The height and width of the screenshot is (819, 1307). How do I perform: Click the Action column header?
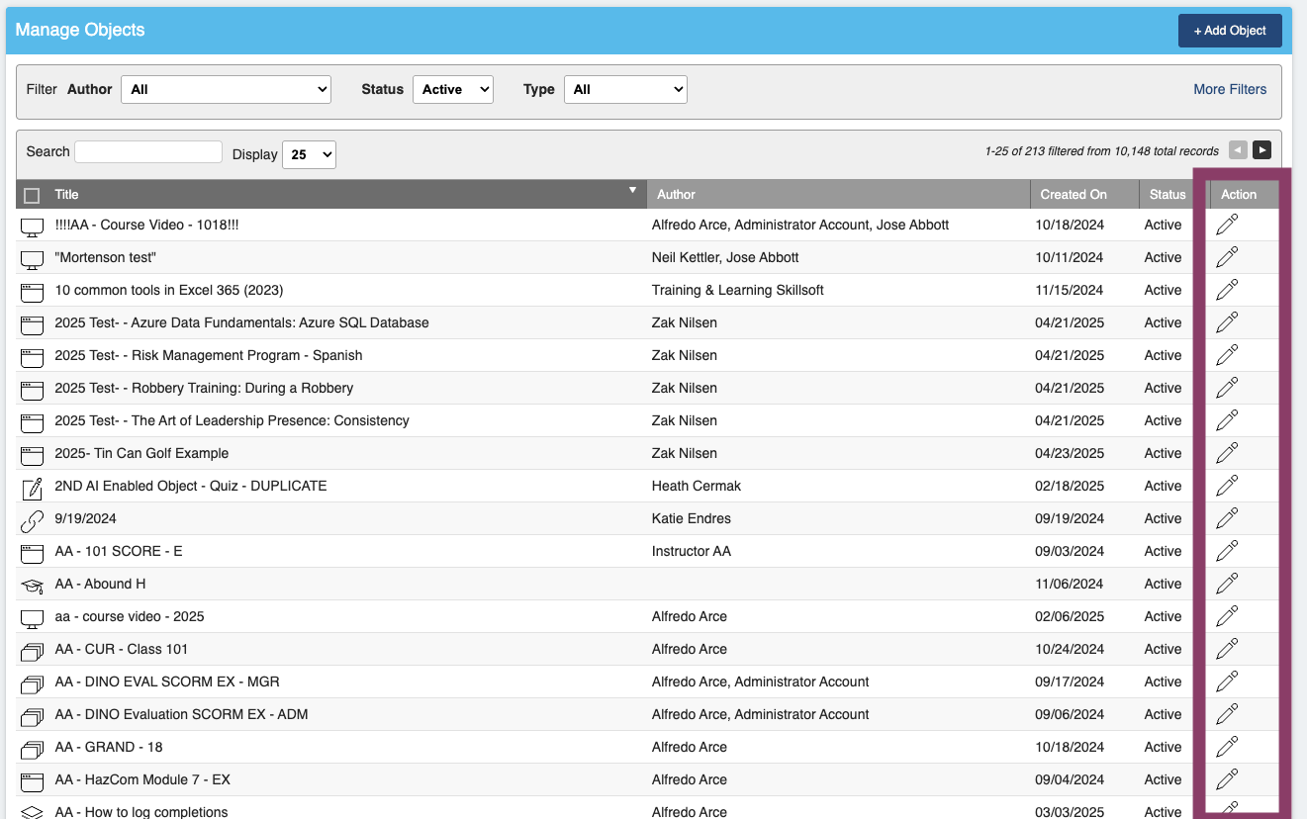1239,195
